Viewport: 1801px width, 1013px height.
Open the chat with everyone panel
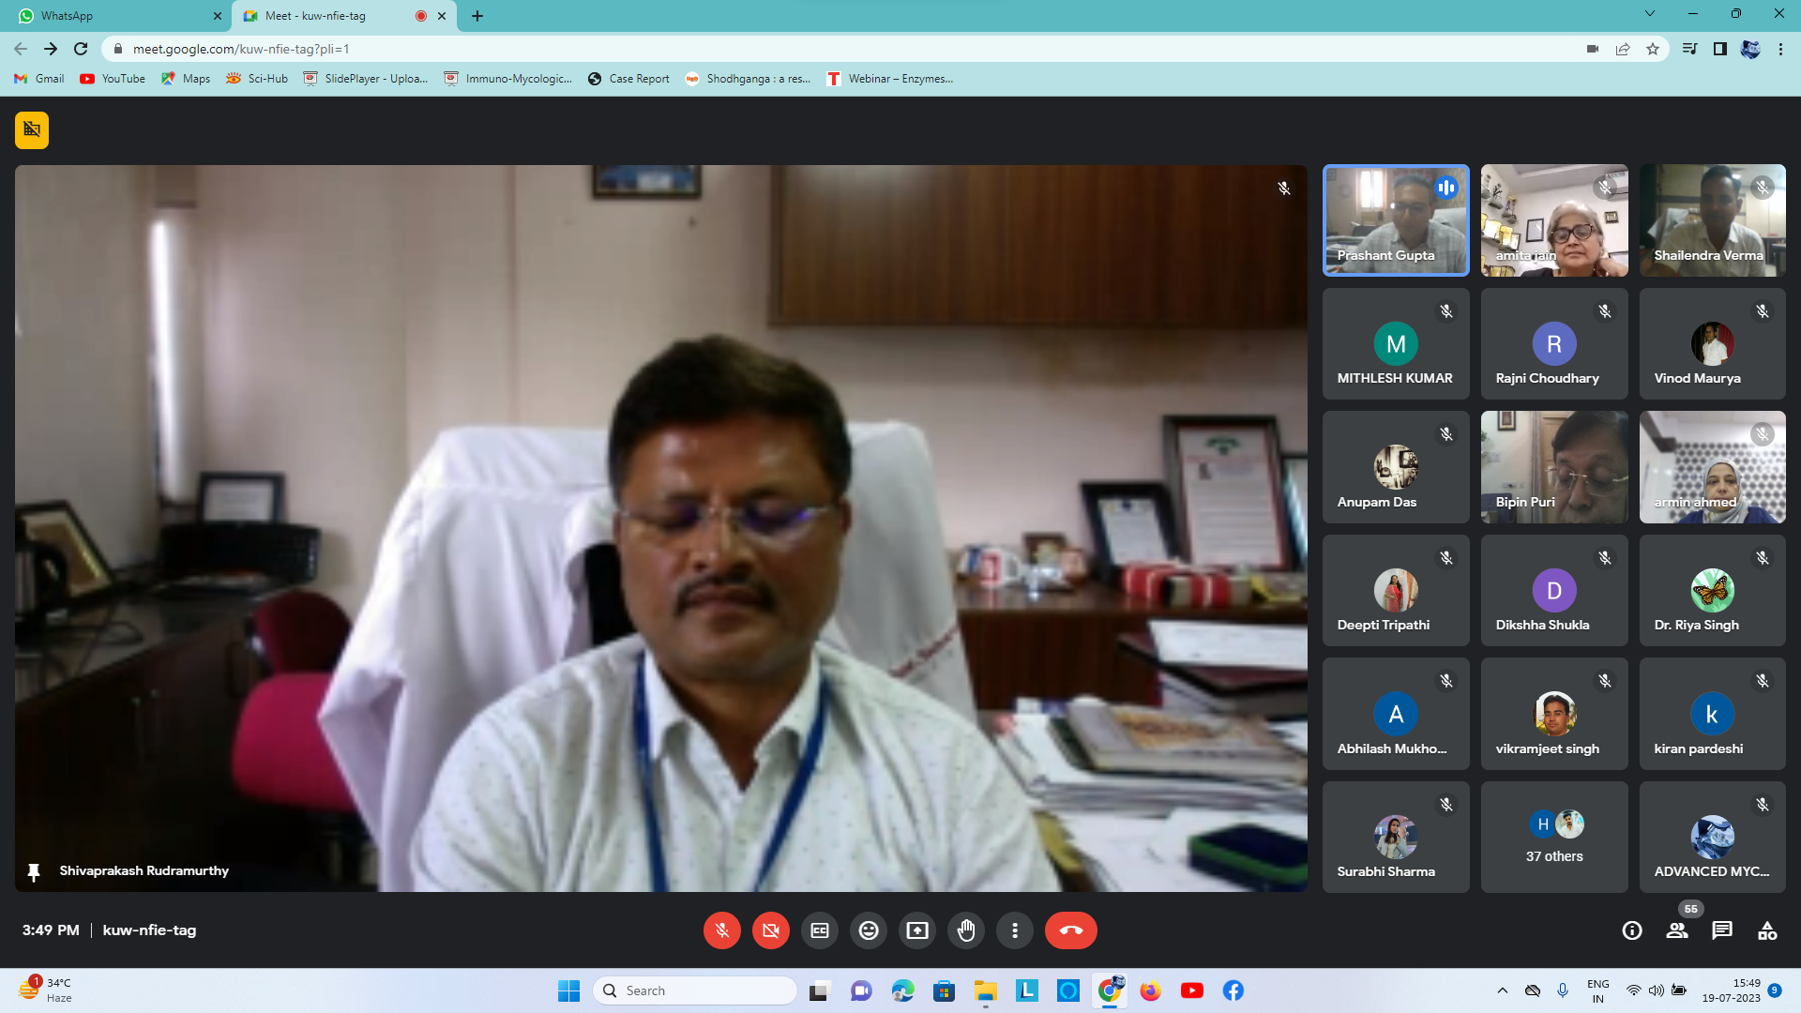click(x=1722, y=930)
